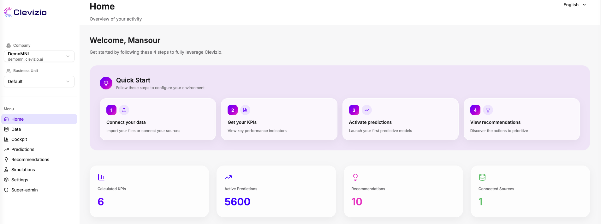The width and height of the screenshot is (601, 224).
Task: Click the Quick Start lightbulb icon
Action: [x=106, y=83]
